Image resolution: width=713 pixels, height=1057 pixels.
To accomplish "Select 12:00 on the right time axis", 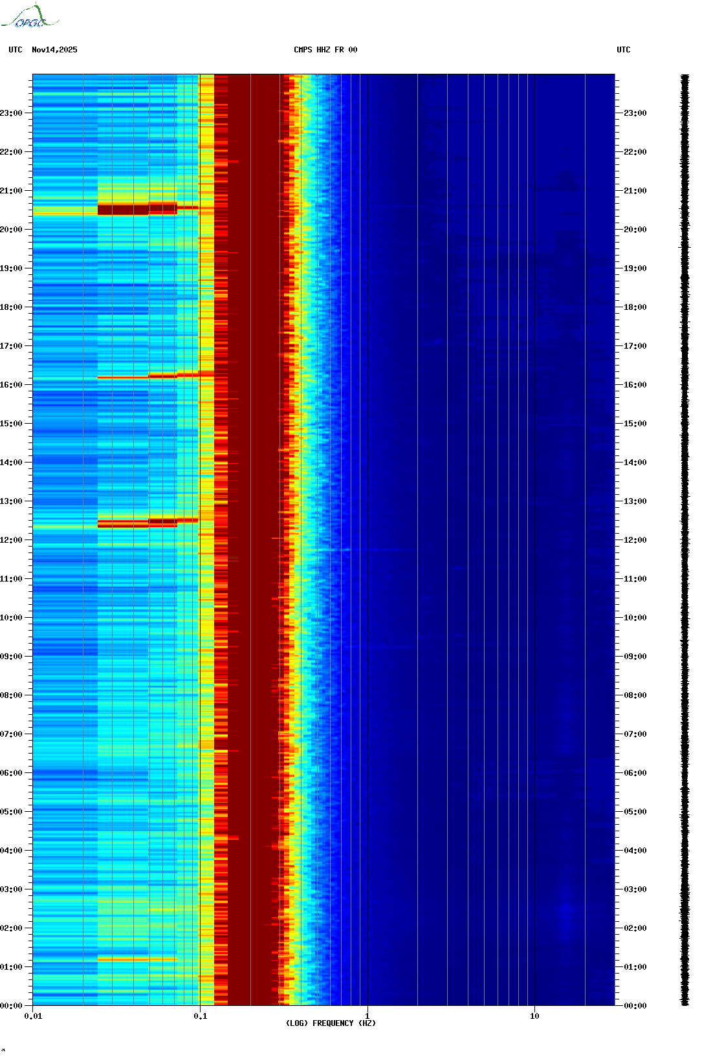I will 635,540.
